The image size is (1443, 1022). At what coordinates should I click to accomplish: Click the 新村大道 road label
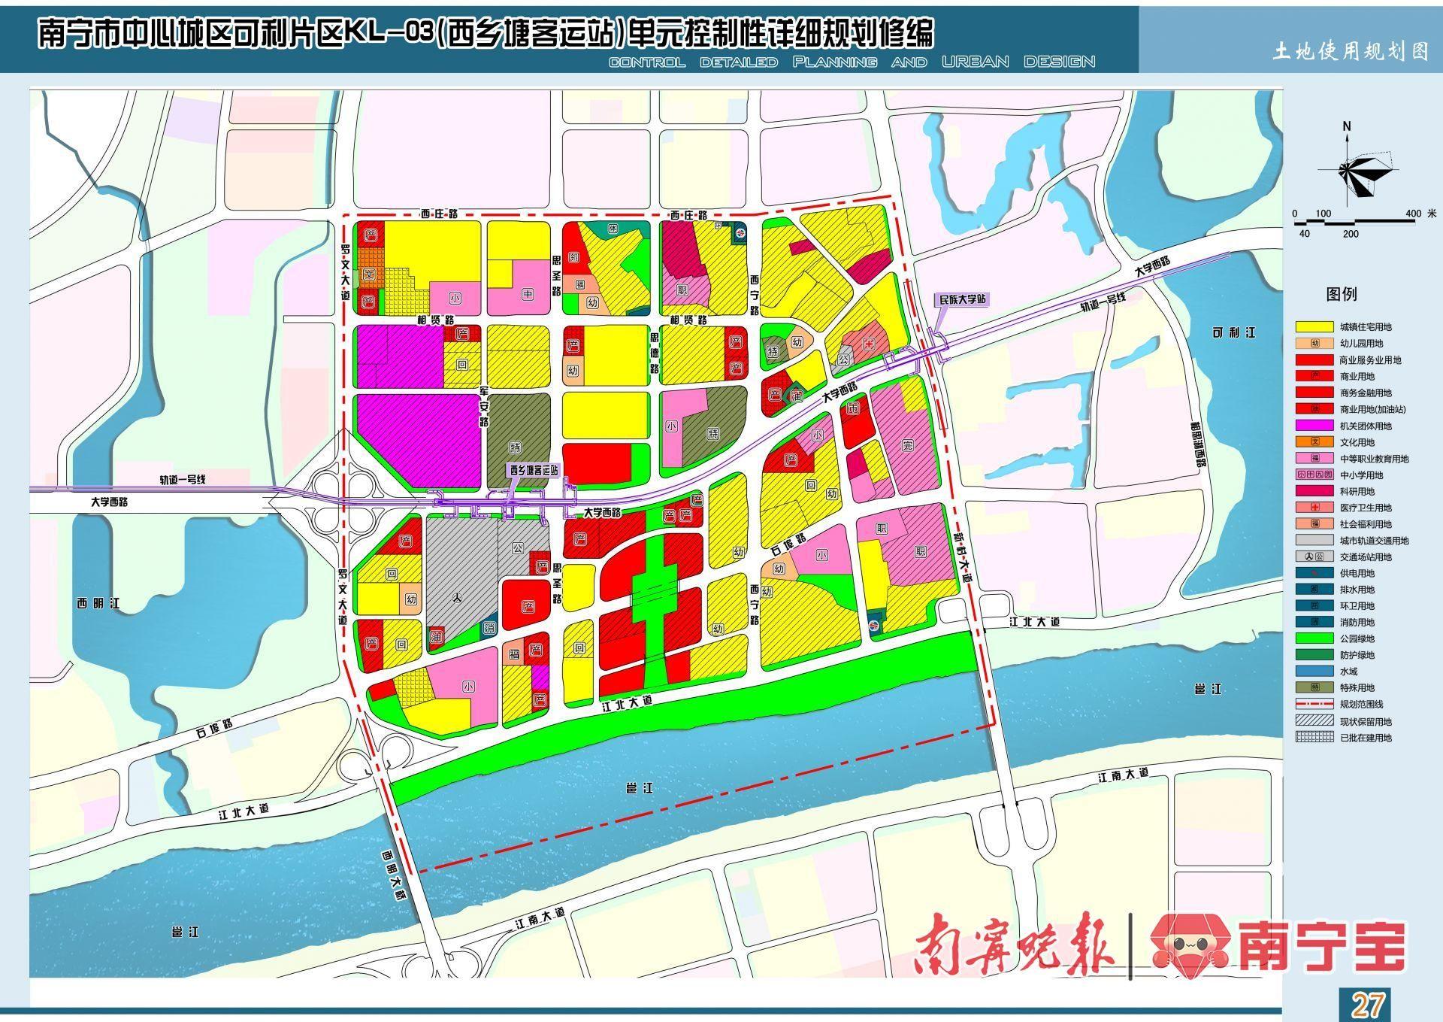point(964,557)
